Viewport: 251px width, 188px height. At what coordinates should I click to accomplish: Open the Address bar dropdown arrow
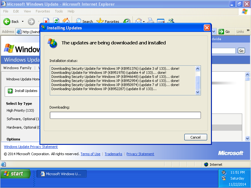coord(214,32)
